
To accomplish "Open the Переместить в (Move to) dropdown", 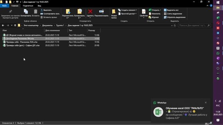I will coord(68,14).
